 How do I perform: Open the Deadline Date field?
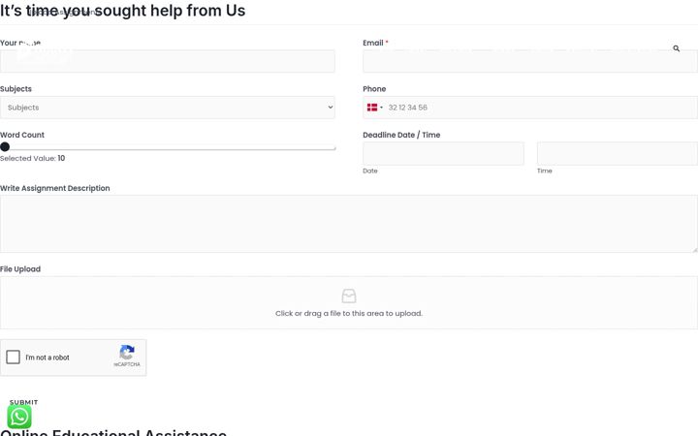(x=443, y=153)
